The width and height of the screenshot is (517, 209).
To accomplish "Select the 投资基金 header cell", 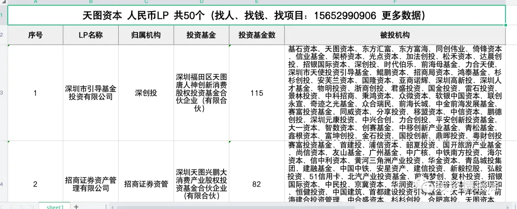I will click(202, 35).
